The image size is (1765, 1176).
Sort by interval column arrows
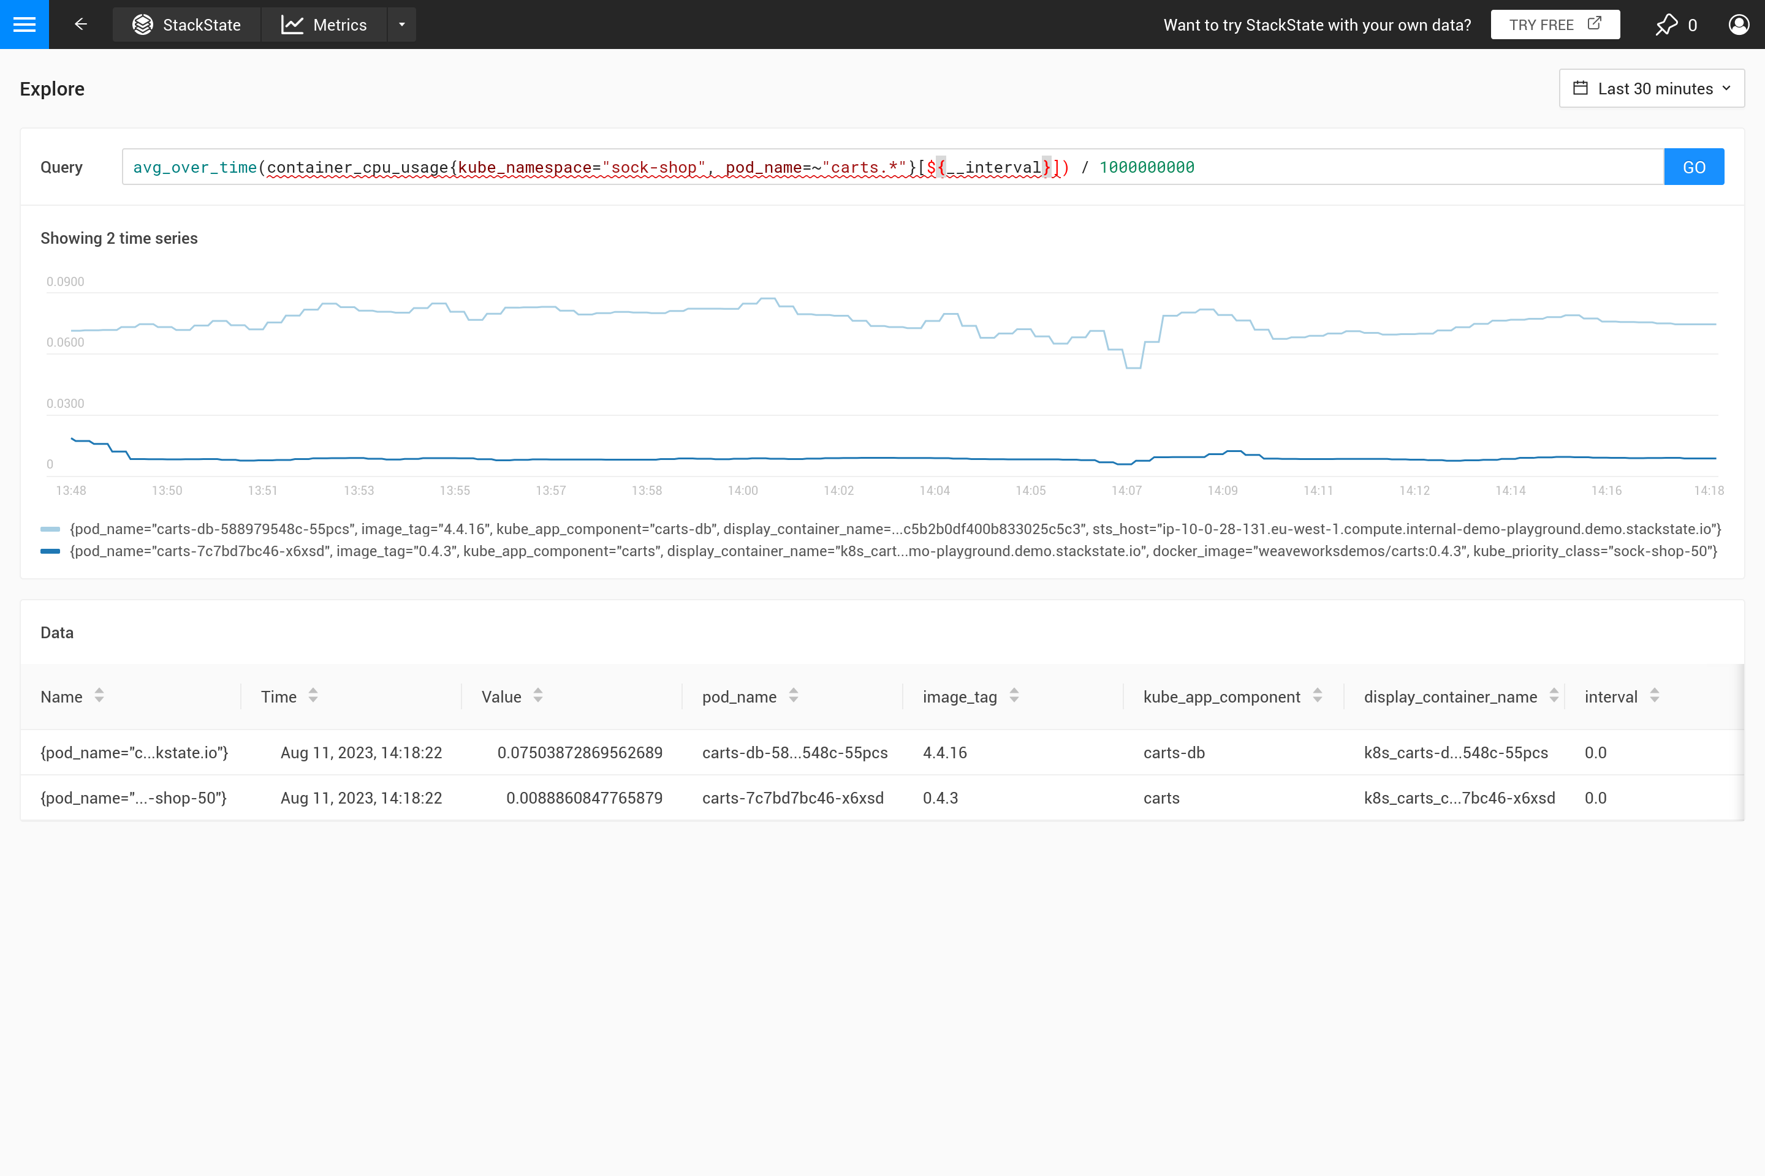1654,696
